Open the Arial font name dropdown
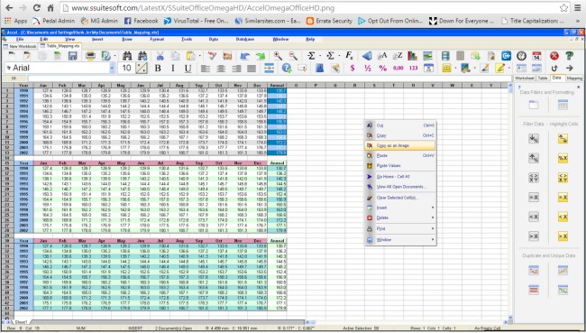 [112, 68]
